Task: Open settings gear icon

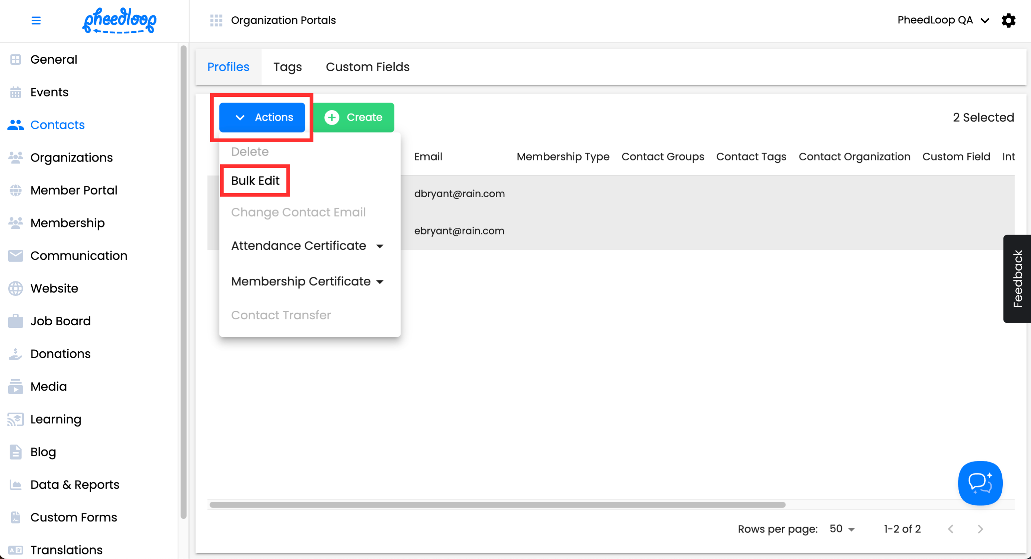Action: coord(1008,20)
